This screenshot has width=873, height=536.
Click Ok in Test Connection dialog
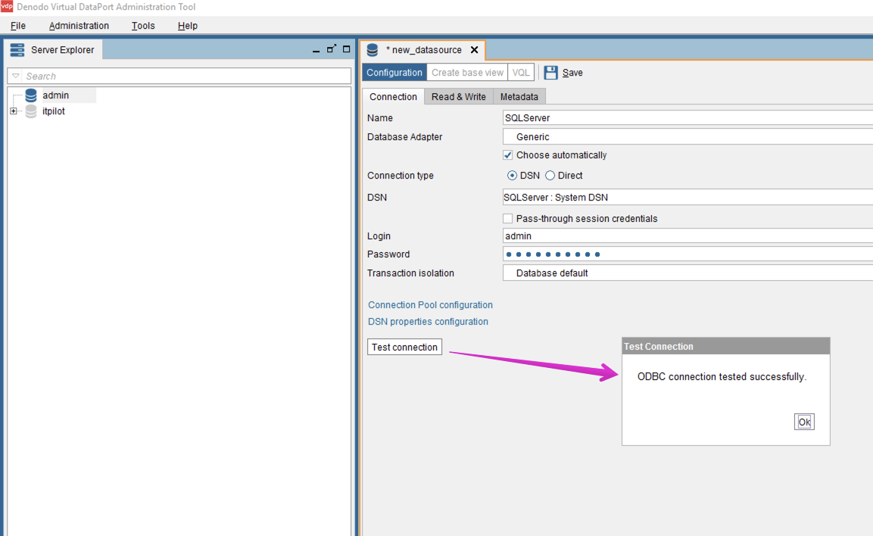(x=805, y=422)
